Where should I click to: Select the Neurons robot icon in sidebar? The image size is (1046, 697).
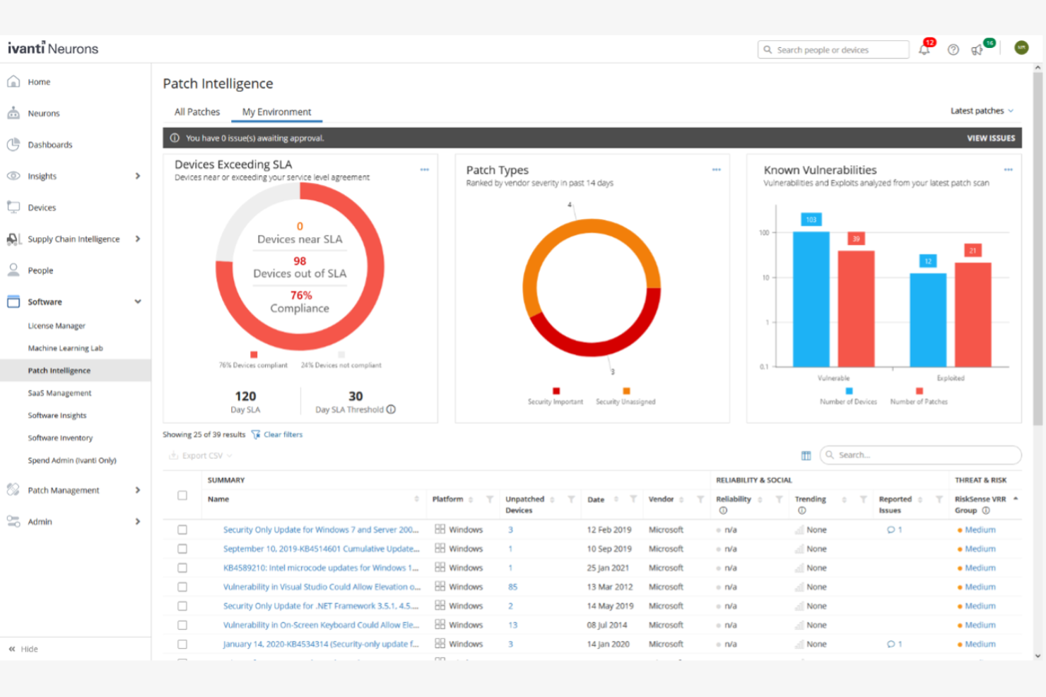pos(14,113)
